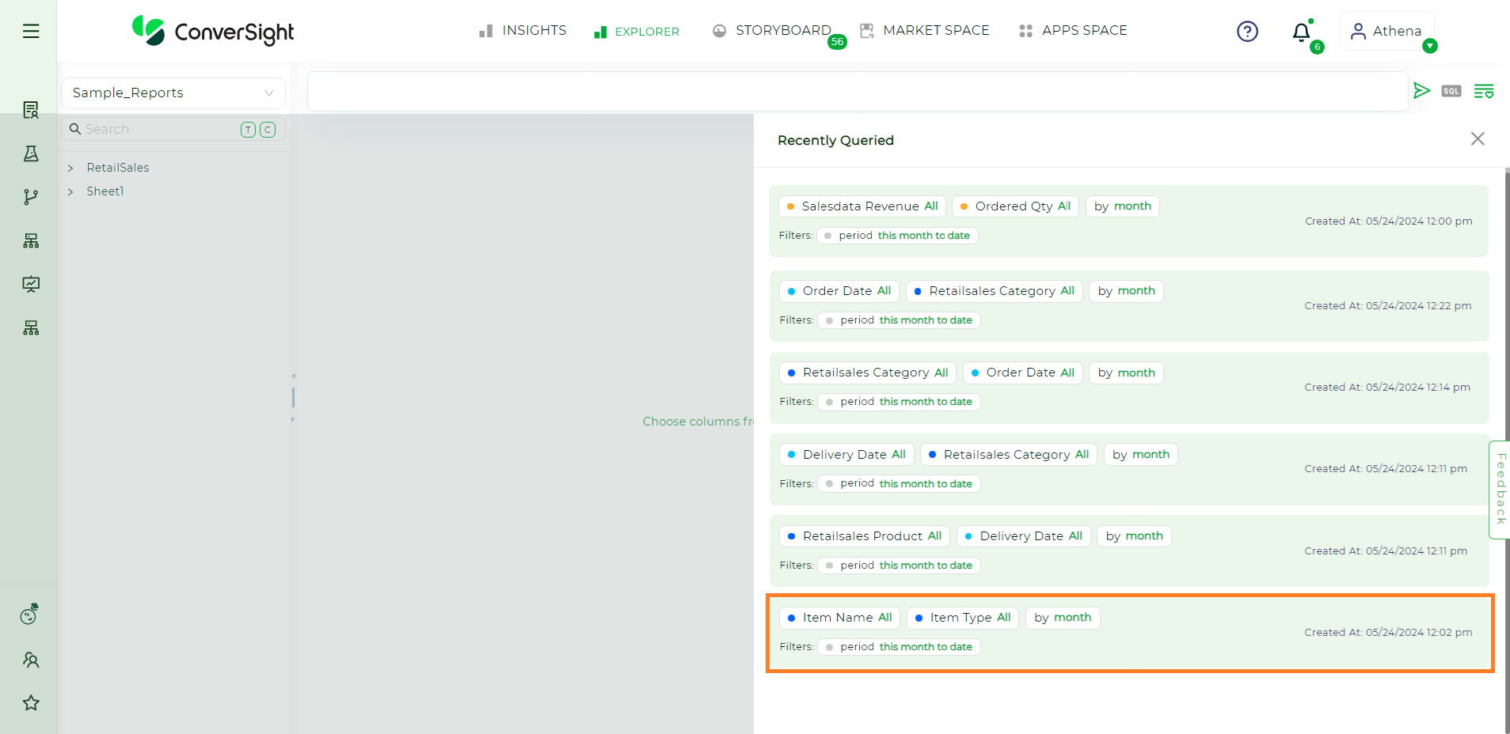The width and height of the screenshot is (1510, 734).
Task: Select the Item Name Item Type query
Action: tap(1129, 633)
